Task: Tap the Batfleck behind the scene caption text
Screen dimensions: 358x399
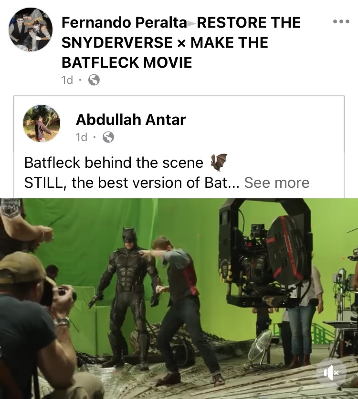Action: click(x=114, y=163)
